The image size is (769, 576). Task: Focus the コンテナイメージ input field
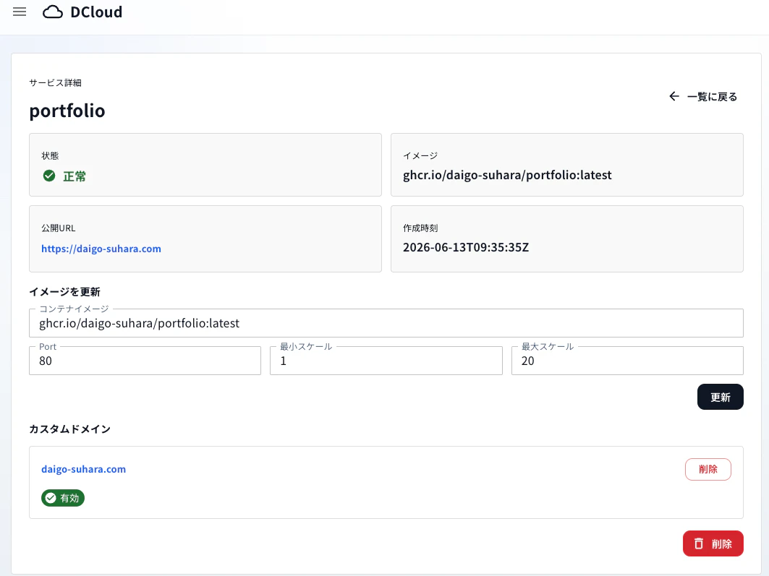(x=386, y=323)
